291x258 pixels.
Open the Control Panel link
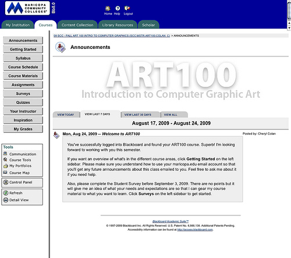click(x=21, y=182)
